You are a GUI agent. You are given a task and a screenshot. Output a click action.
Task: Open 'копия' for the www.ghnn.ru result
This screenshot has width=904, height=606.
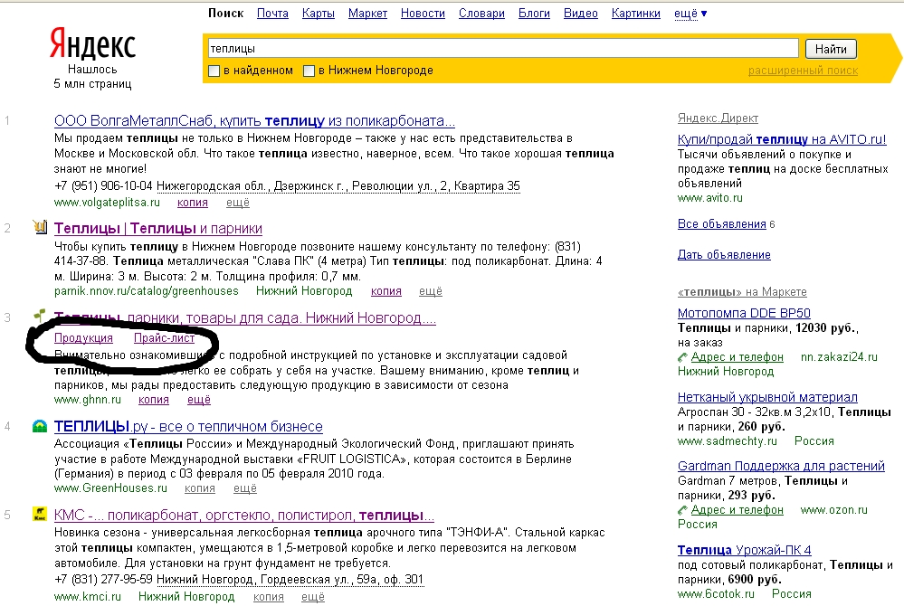[x=154, y=399]
